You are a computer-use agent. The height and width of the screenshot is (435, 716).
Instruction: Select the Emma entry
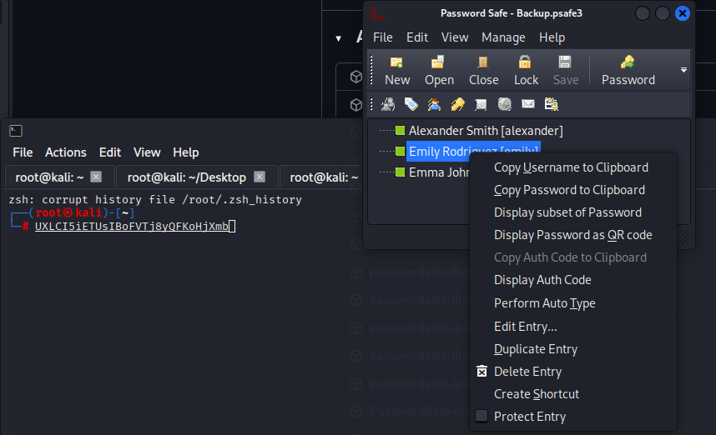(x=438, y=172)
